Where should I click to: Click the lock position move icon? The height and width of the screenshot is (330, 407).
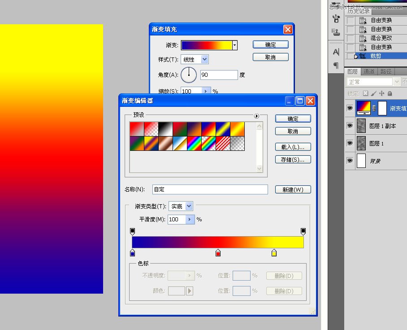pos(382,93)
